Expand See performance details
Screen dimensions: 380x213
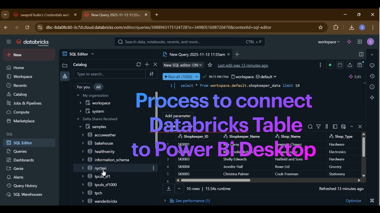point(190,201)
